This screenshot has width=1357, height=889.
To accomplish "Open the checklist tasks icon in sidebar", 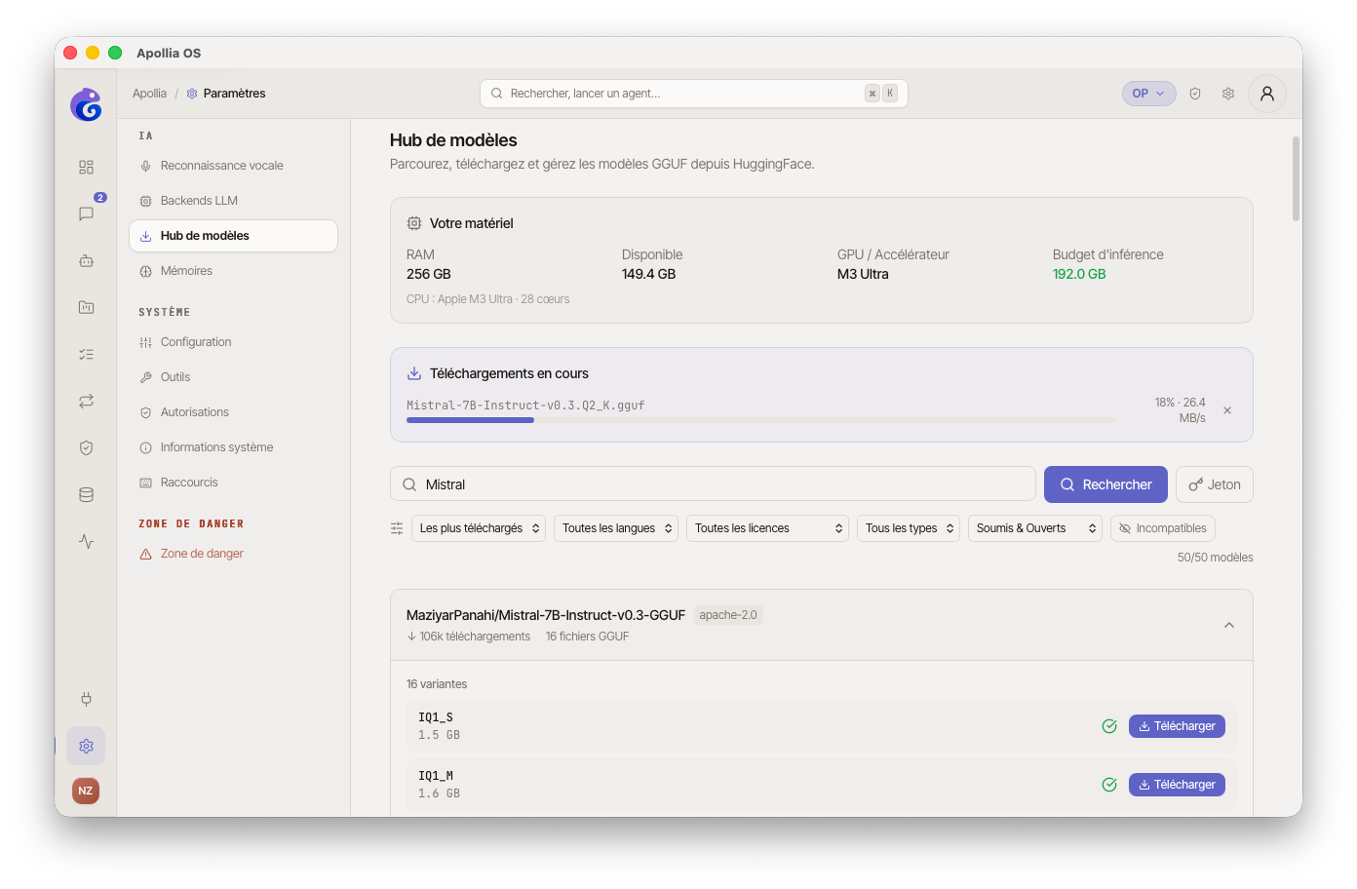I will click(86, 354).
